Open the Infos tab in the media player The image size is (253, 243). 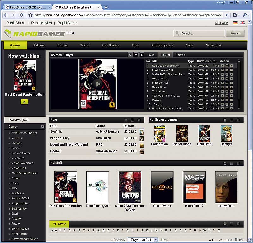click(151, 55)
